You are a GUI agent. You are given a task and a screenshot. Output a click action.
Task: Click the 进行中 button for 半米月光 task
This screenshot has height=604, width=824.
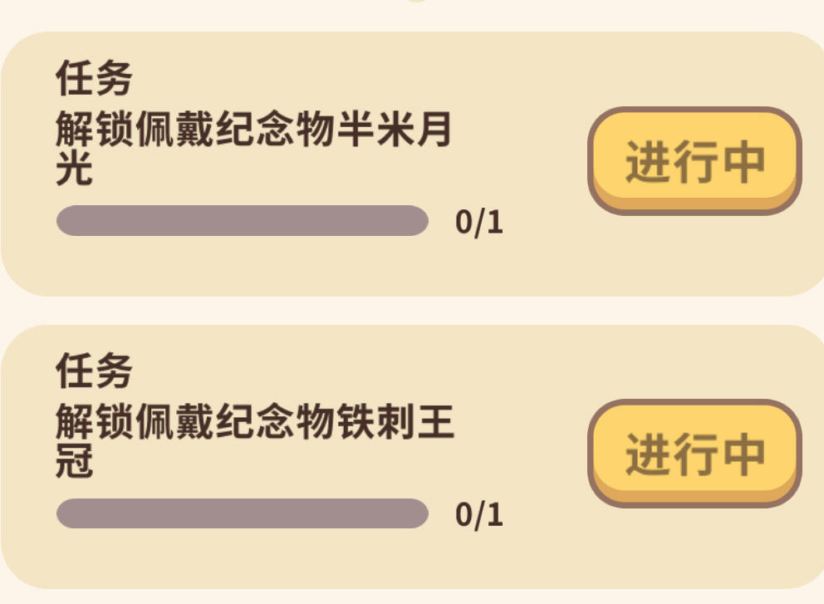tap(694, 160)
